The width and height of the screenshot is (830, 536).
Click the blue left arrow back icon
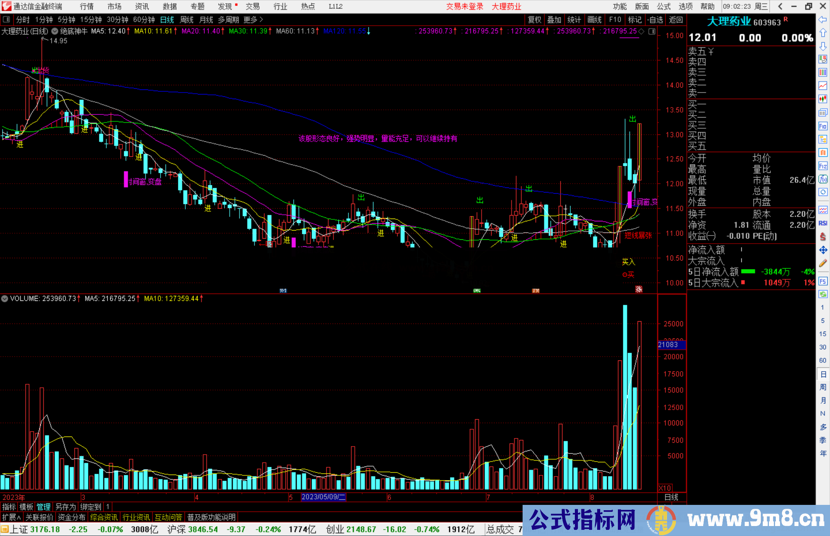(823, 20)
